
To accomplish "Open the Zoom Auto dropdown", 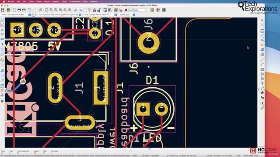I will coord(127,15).
